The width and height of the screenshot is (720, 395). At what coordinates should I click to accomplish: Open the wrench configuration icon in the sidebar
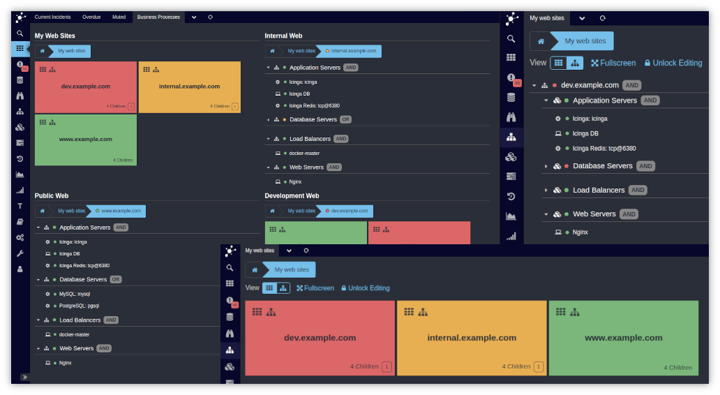[x=20, y=253]
